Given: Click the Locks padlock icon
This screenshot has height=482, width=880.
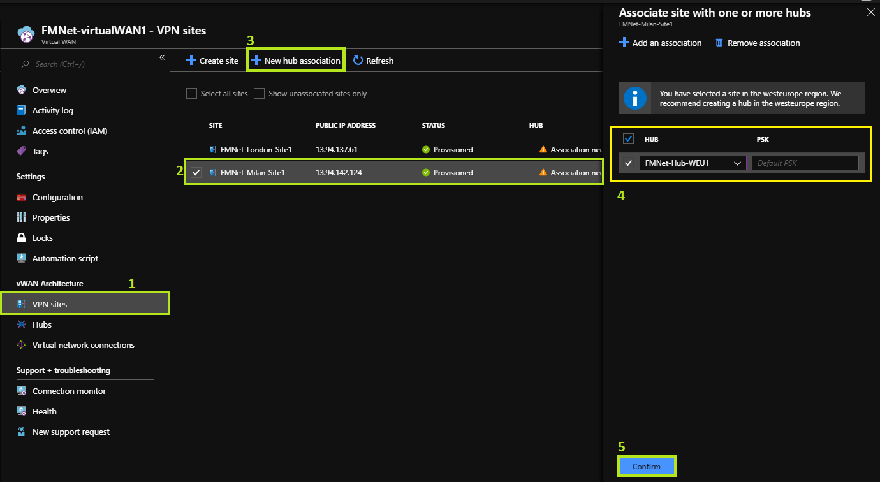Looking at the screenshot, I should tap(22, 238).
